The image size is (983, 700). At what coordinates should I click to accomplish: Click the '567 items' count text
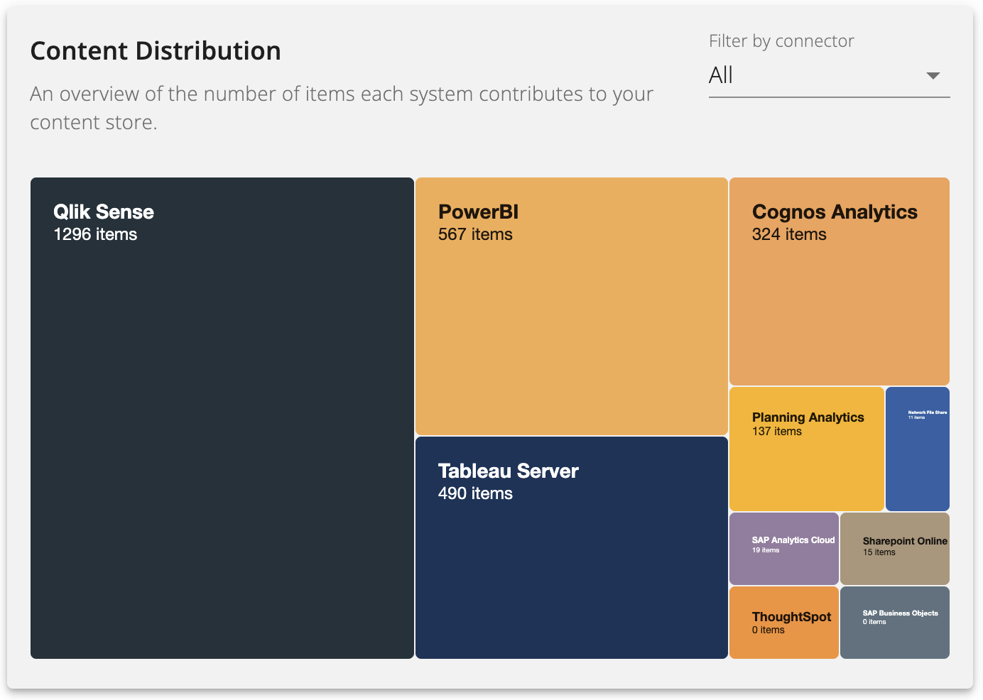point(475,234)
